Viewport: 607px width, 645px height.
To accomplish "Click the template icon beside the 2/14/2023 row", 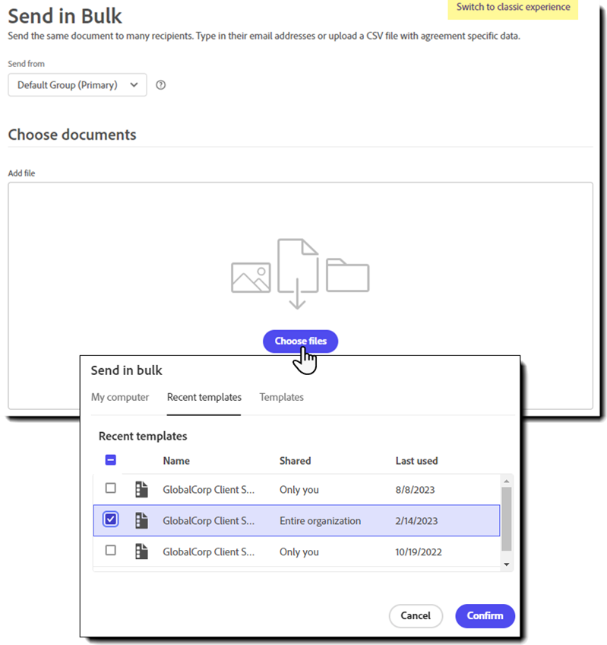I will (x=141, y=520).
